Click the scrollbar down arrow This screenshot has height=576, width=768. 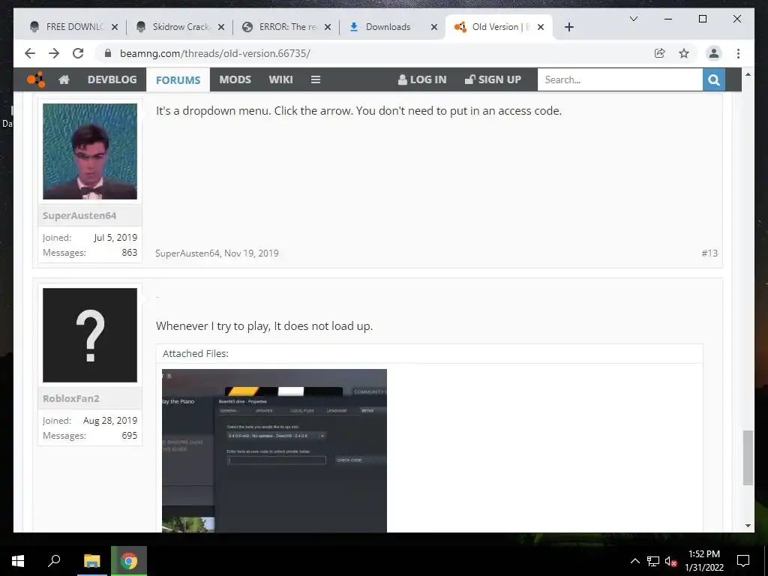click(x=748, y=526)
